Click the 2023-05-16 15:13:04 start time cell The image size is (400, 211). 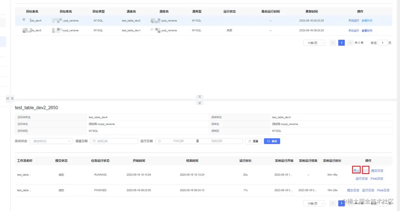[139, 175]
